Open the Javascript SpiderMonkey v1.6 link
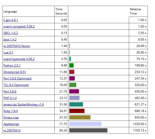 click(24, 104)
